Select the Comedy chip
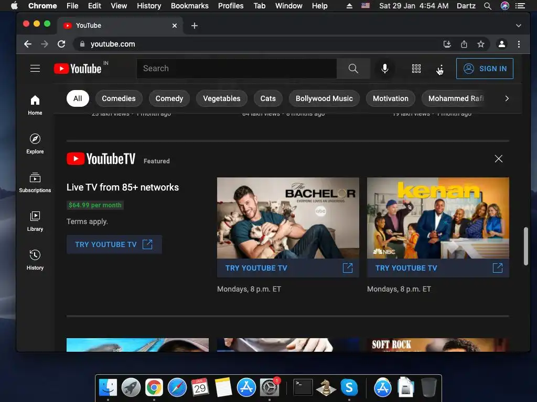 169,98
